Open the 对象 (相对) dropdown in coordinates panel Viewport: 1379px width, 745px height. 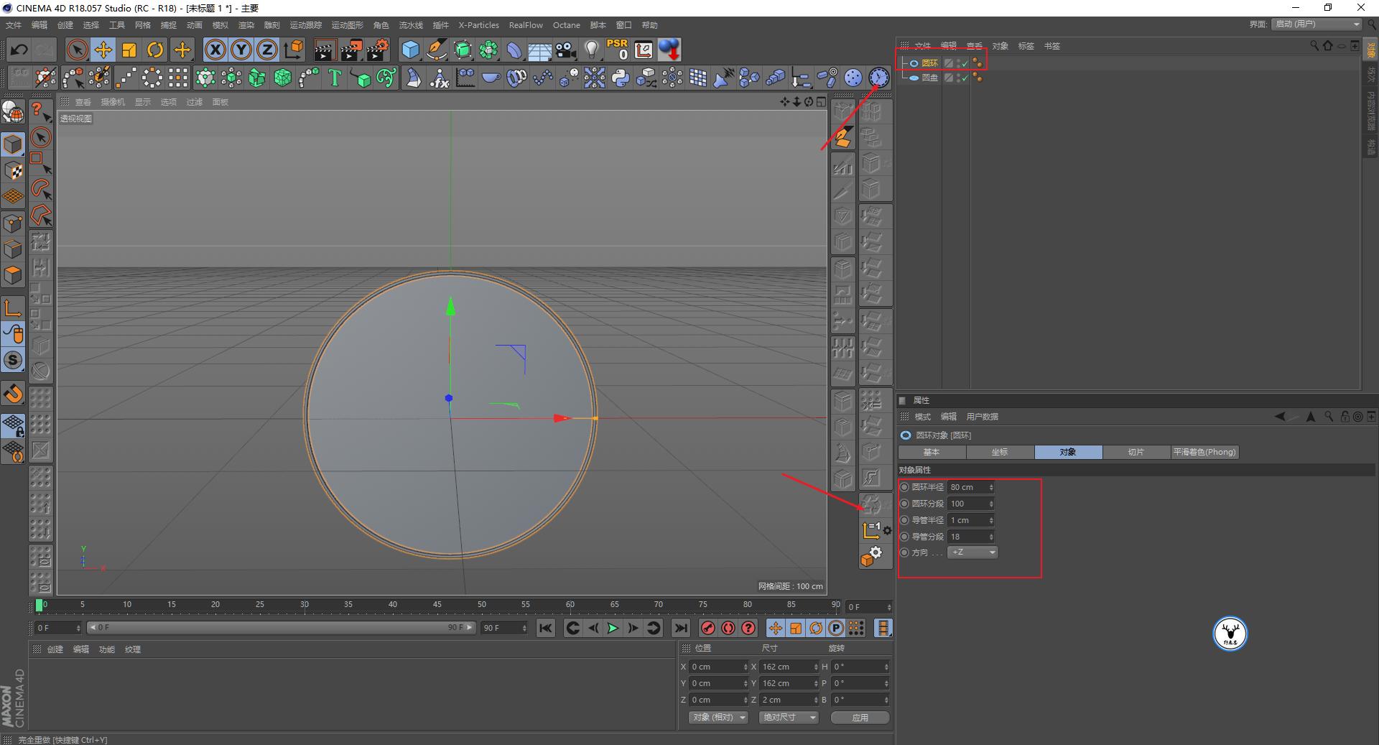point(717,717)
